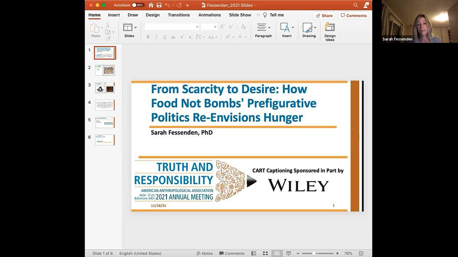Toggle the Notes pane from status bar
Screen dimensions: 458x257
[205, 253]
